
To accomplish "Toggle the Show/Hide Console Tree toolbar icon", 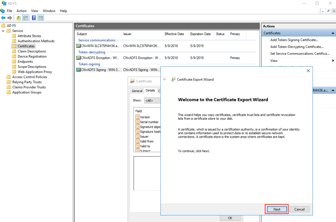I will click(25, 18).
